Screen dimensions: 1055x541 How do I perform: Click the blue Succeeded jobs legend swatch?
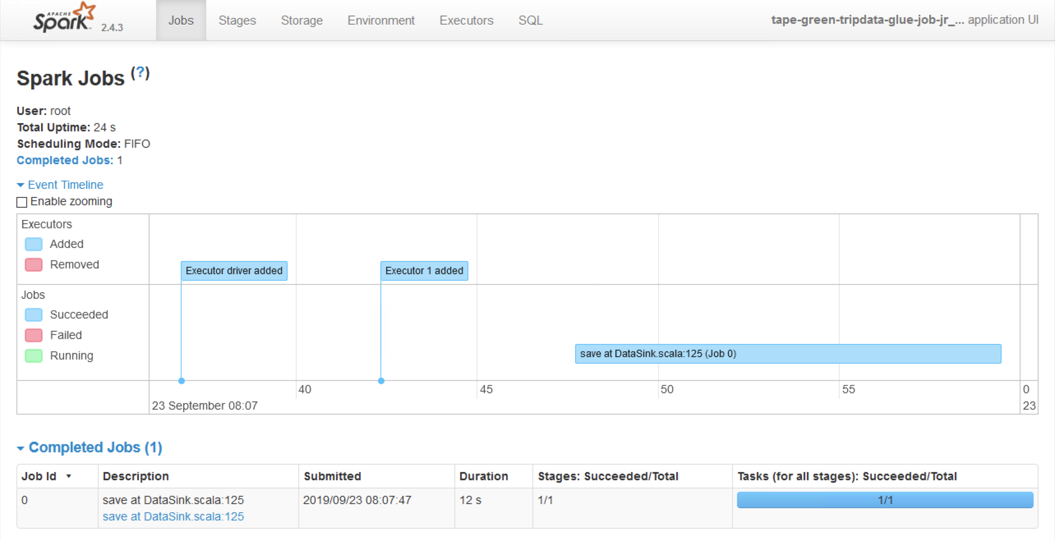[34, 315]
